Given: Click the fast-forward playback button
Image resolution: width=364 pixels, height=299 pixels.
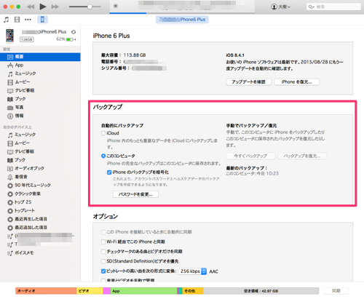Looking at the screenshot, I should [x=55, y=7].
